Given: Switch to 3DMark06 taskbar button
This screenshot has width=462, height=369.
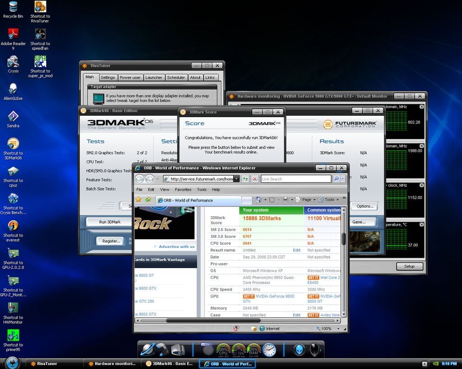Looking at the screenshot, I should tap(170, 364).
